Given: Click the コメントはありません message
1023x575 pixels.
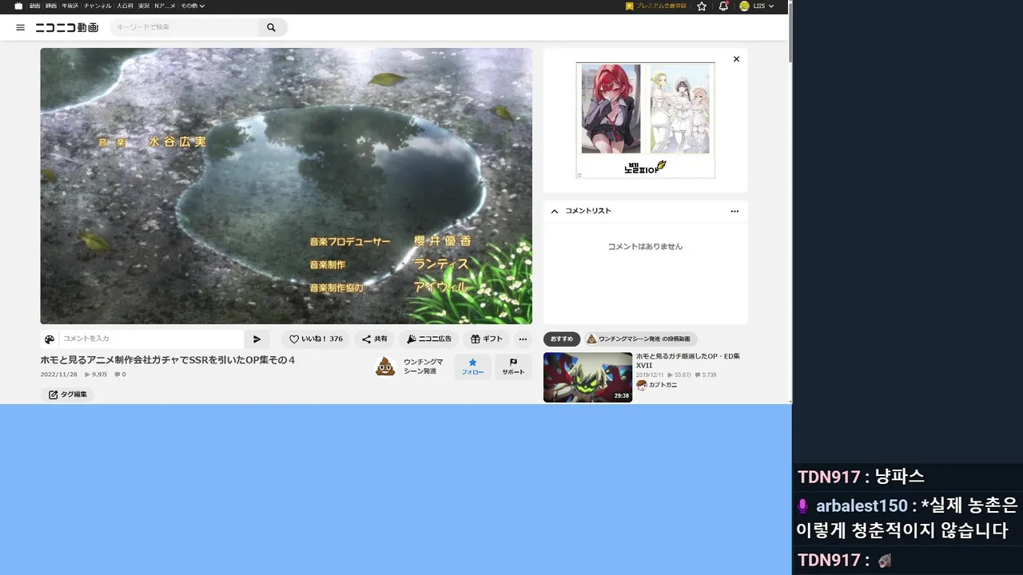Looking at the screenshot, I should (645, 247).
